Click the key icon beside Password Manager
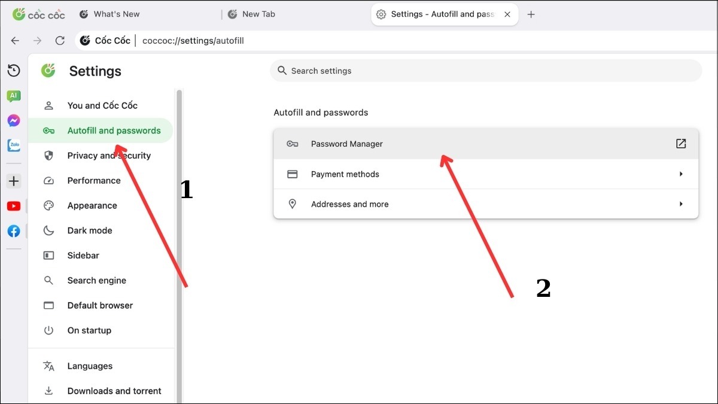Image resolution: width=718 pixels, height=404 pixels. (293, 144)
